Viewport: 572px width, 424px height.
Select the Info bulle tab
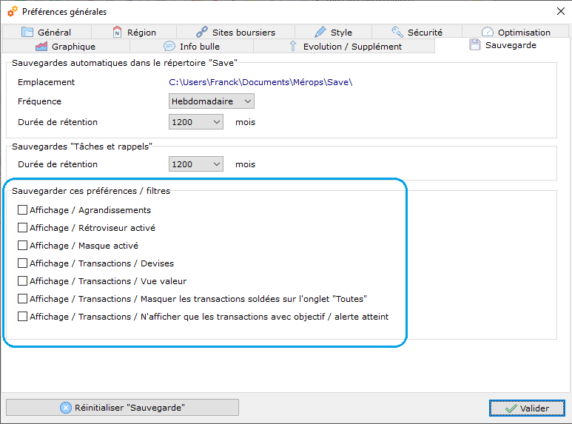(192, 47)
